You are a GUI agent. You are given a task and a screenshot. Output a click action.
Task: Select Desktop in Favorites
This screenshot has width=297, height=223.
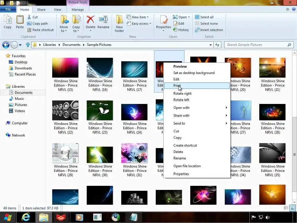[21, 62]
